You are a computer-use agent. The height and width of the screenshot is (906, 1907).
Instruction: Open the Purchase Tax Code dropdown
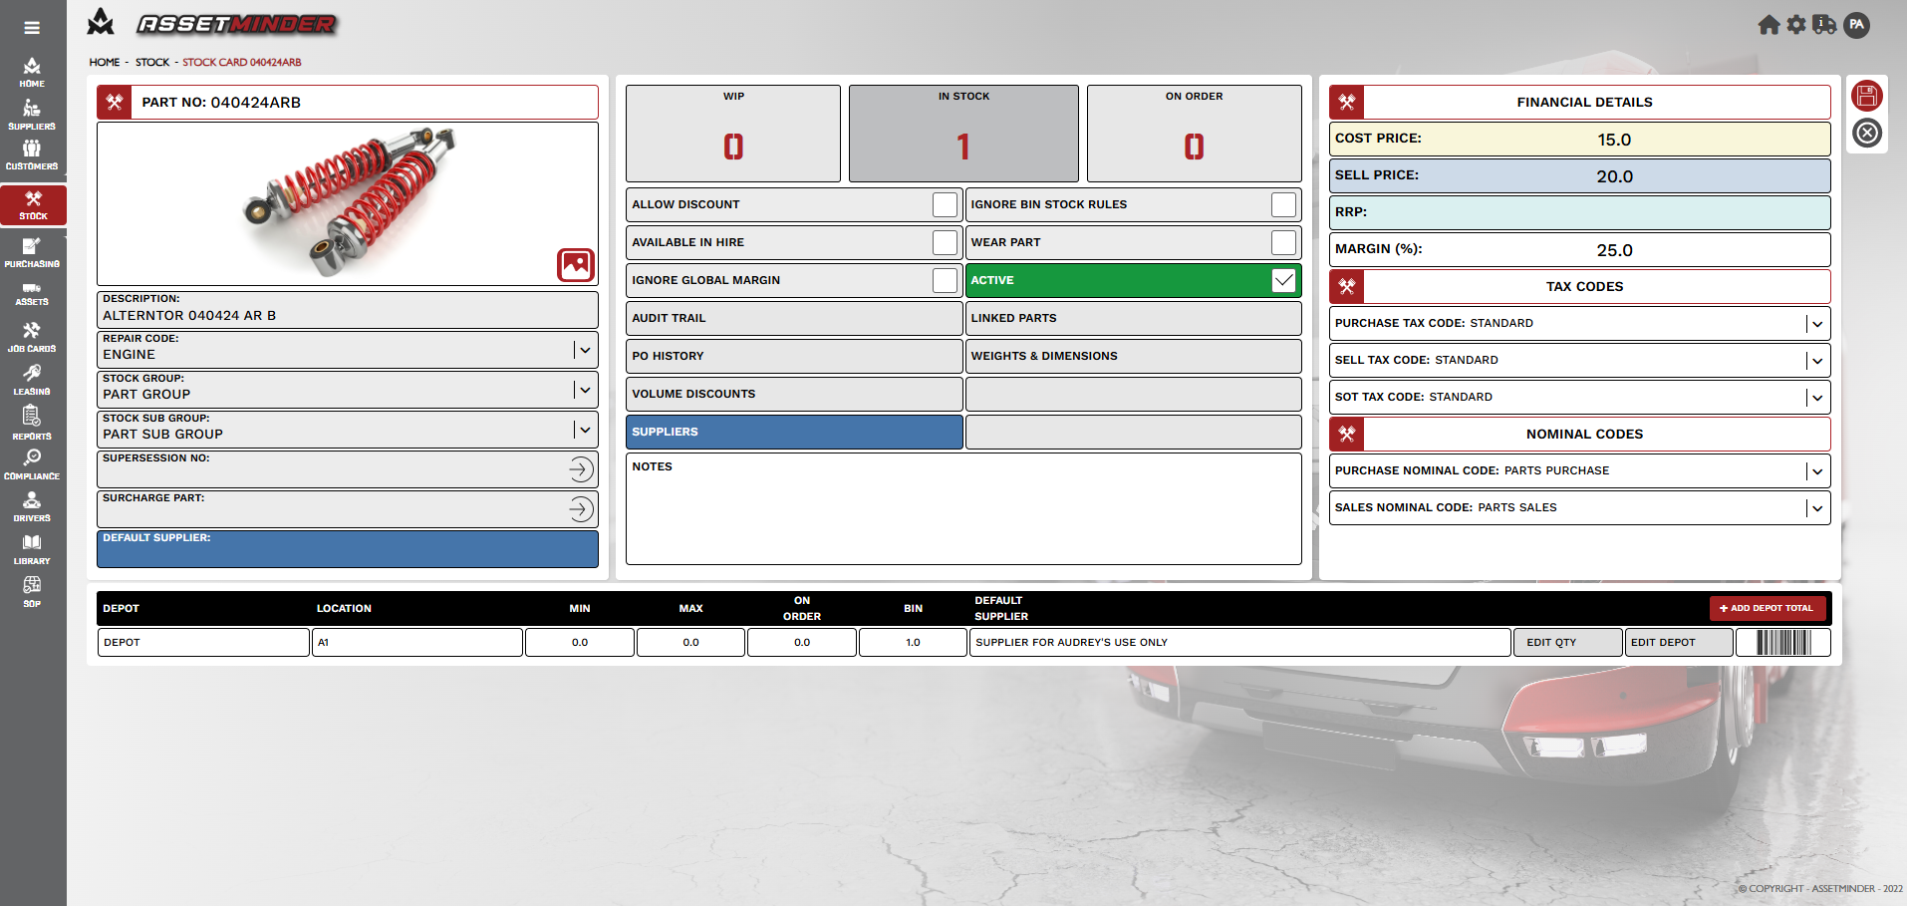coord(1816,324)
